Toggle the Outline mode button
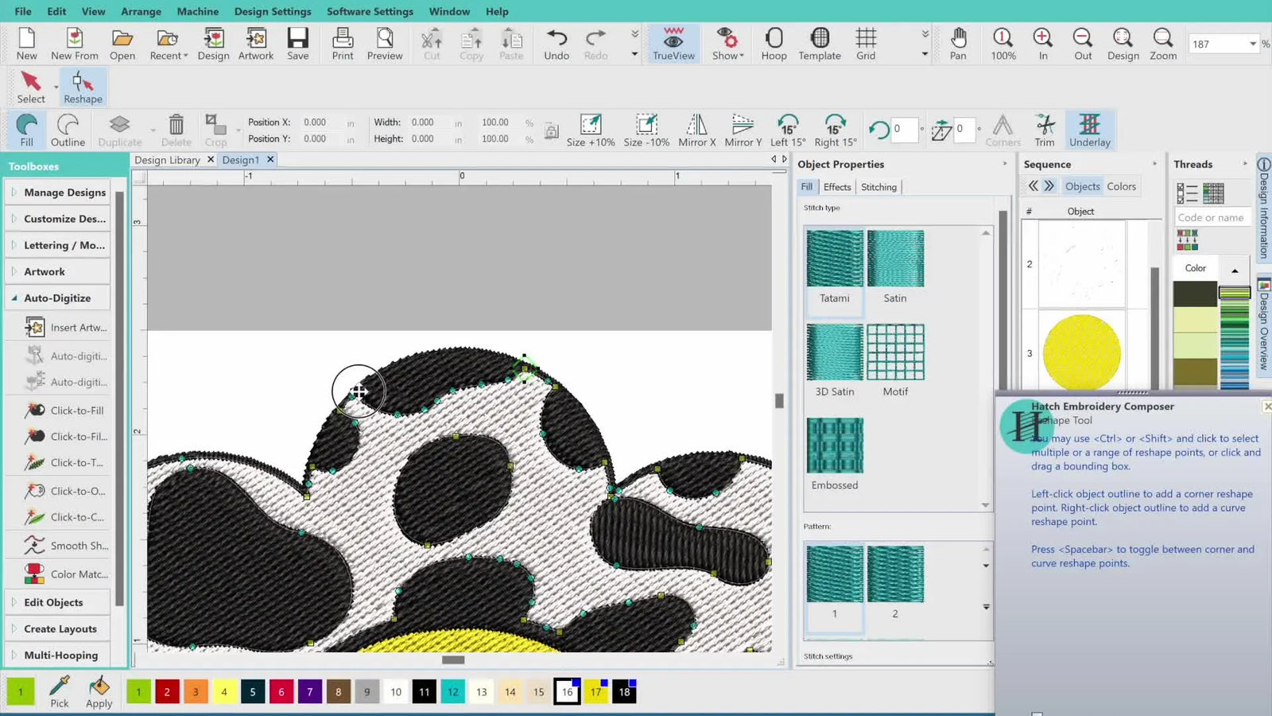1272x716 pixels. pos(68,130)
